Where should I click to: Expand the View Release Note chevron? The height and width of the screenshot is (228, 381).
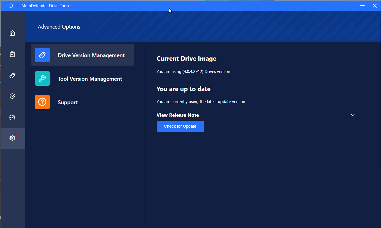pos(353,115)
